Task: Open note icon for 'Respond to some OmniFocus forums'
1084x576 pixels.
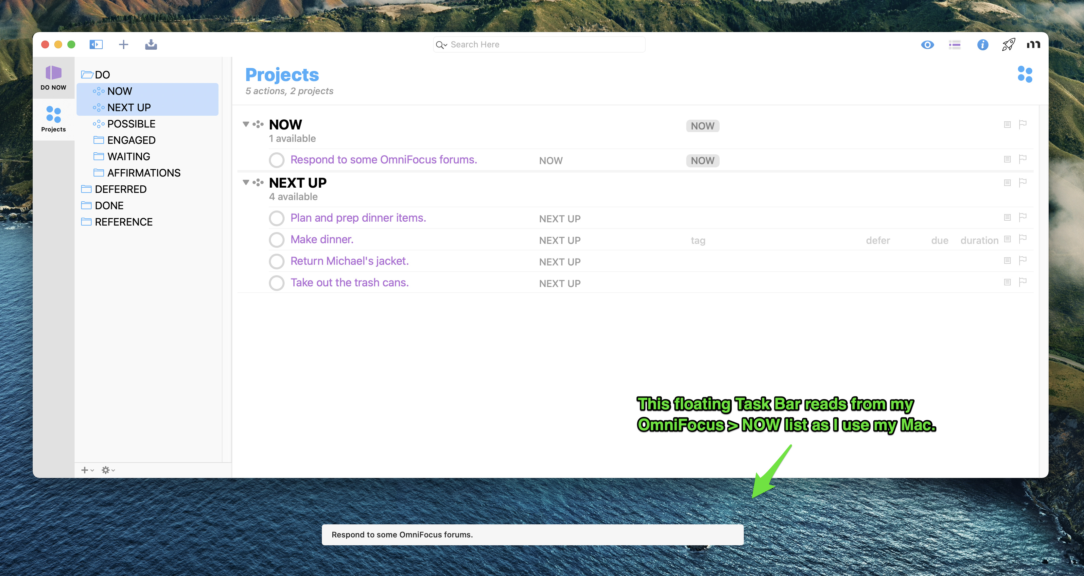Action: 1007,159
